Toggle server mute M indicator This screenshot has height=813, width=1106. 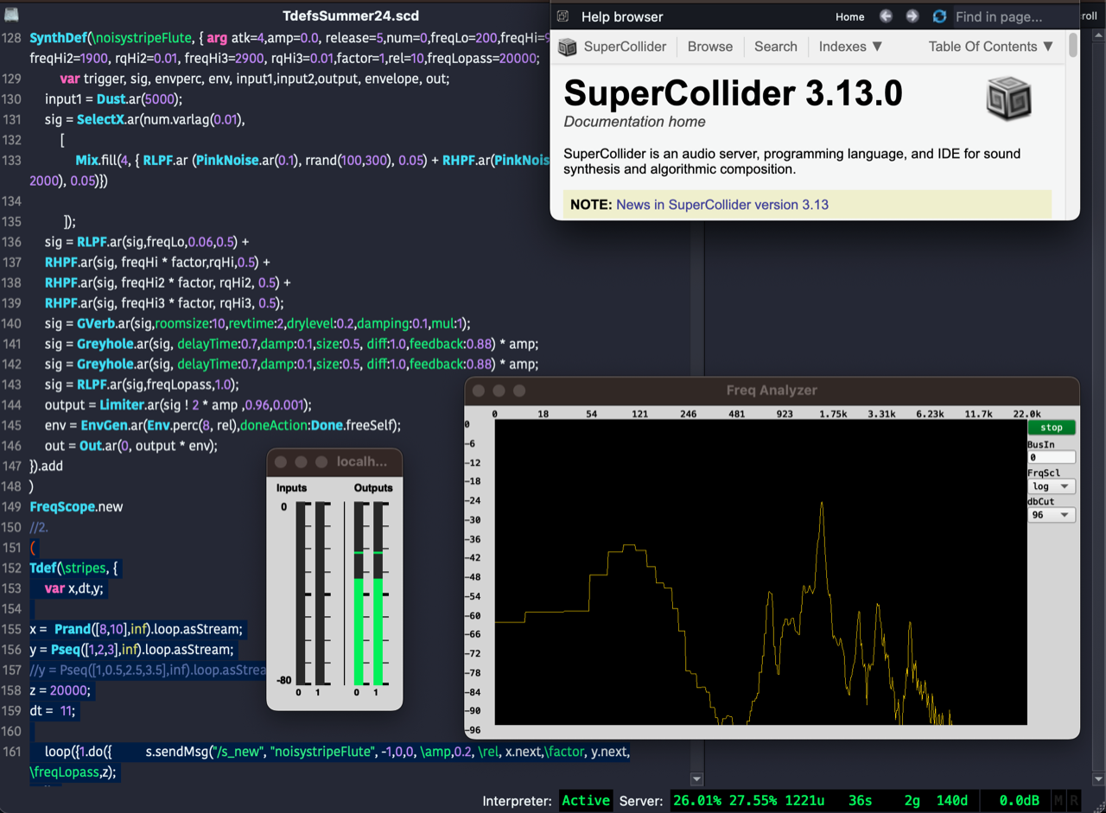click(1058, 801)
